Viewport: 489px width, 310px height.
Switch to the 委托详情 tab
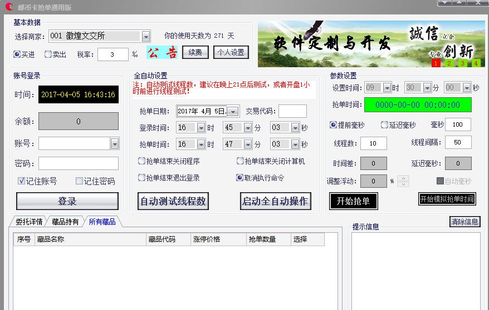tap(29, 222)
